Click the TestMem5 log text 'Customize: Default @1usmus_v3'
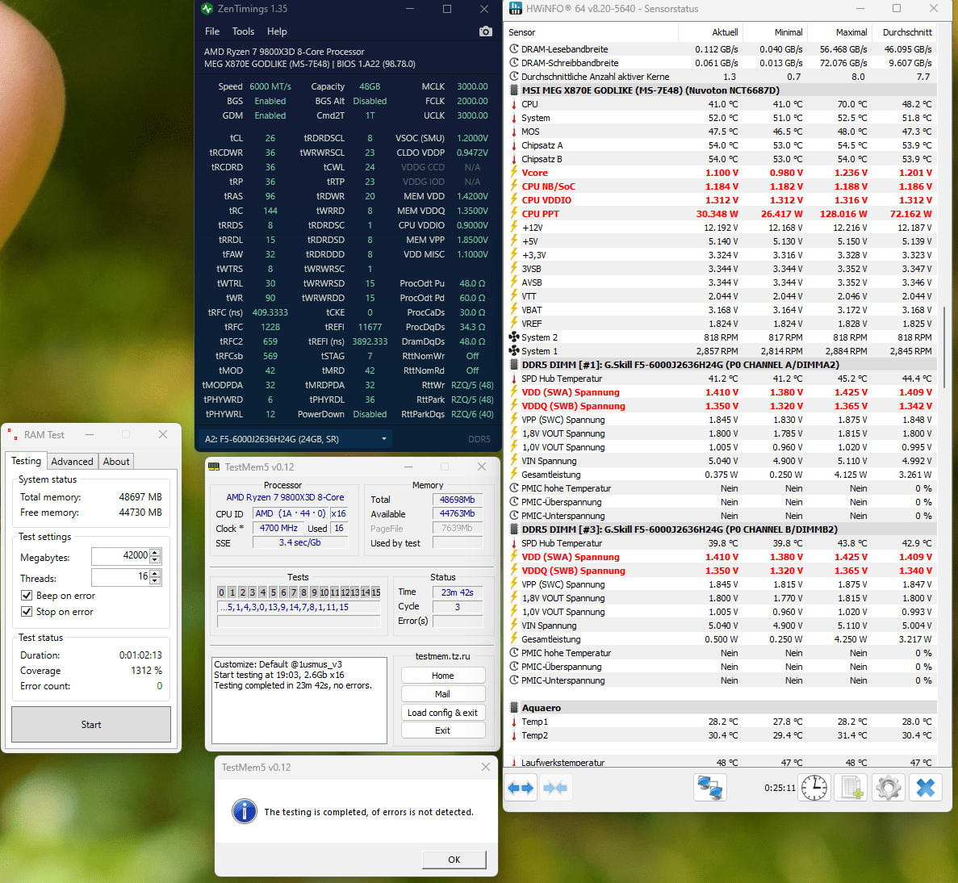This screenshot has height=883, width=958. (278, 664)
